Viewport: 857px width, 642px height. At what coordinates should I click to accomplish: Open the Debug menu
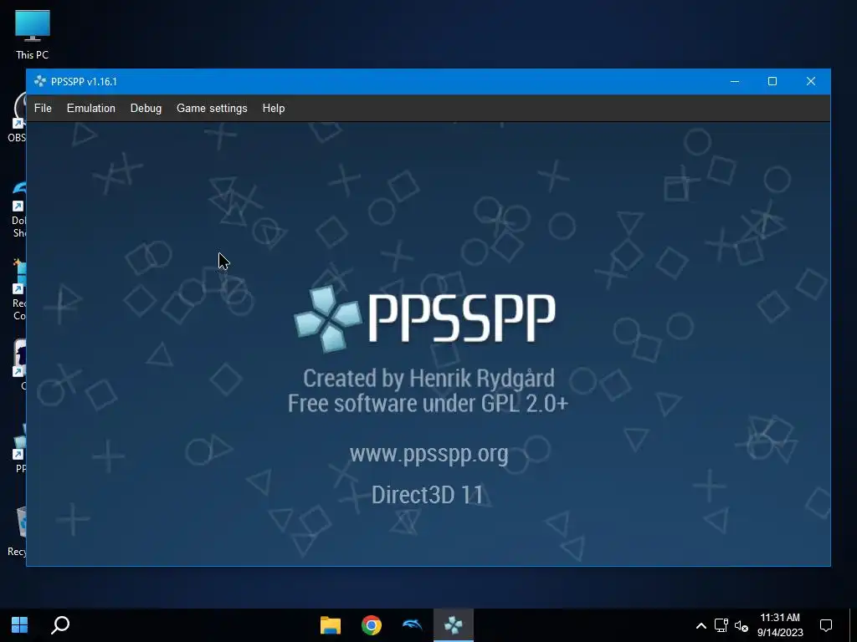coord(146,108)
